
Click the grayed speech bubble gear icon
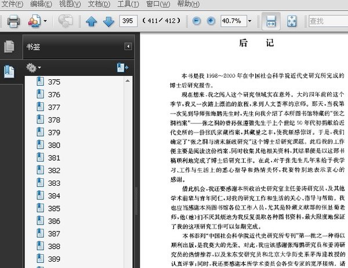pyautogui.click(x=65, y=21)
